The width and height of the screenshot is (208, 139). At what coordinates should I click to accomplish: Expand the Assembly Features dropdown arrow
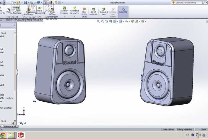64,17
